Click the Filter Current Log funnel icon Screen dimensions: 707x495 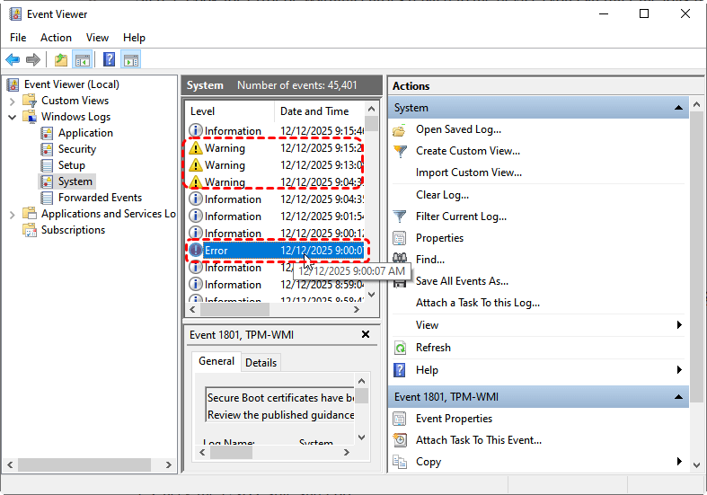pyautogui.click(x=401, y=217)
